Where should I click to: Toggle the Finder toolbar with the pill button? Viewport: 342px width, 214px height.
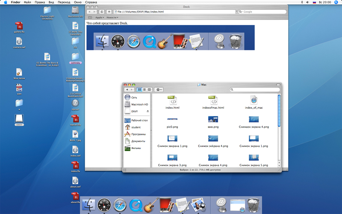click(x=278, y=85)
